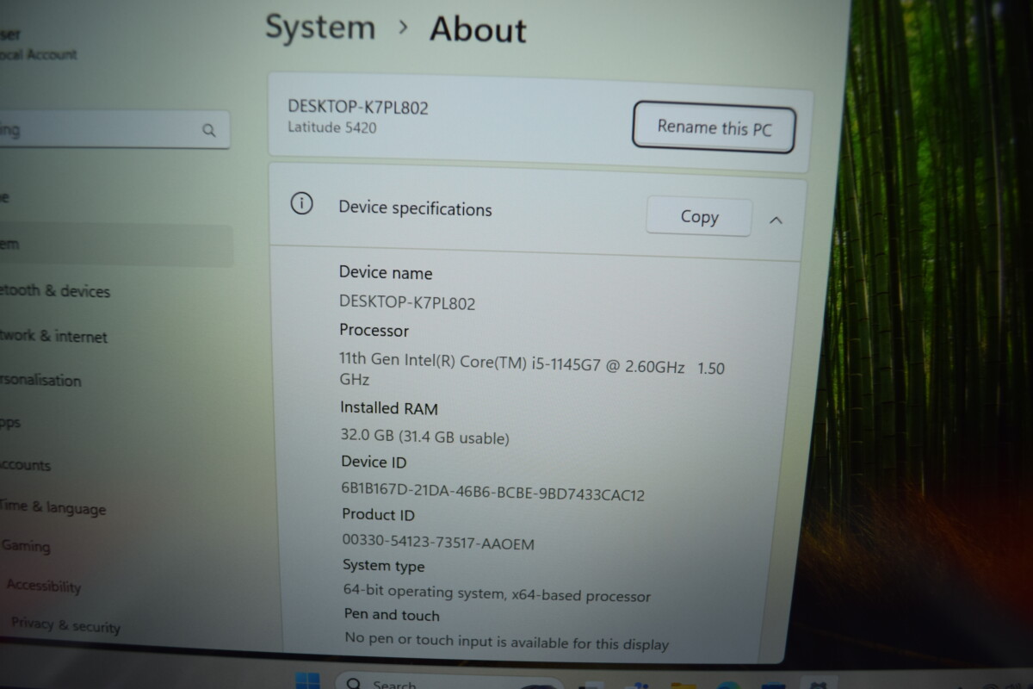
Task: Click product ID 00330-54123-73517-AAOEM
Action: pos(438,543)
